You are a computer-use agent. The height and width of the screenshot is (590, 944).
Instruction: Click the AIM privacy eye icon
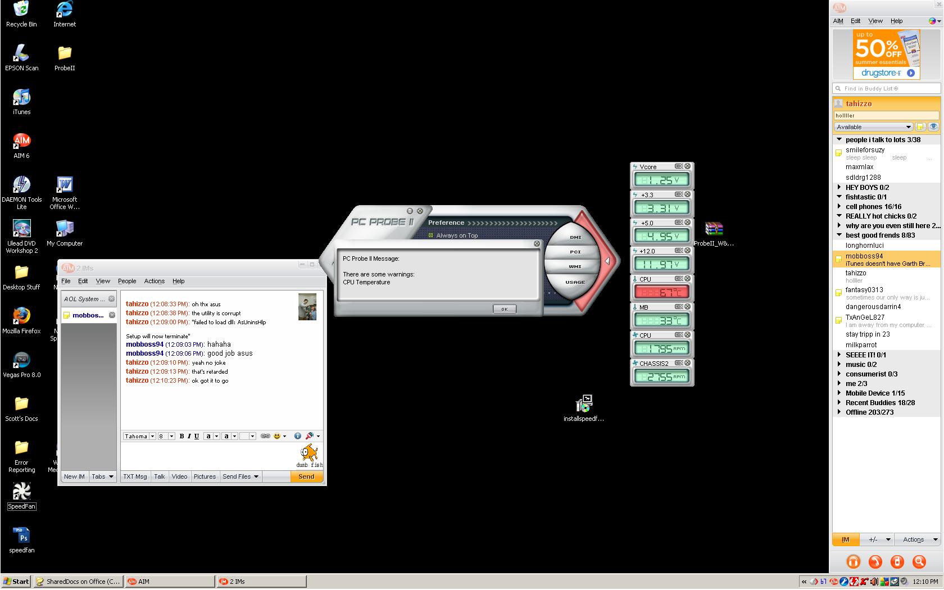tap(933, 126)
